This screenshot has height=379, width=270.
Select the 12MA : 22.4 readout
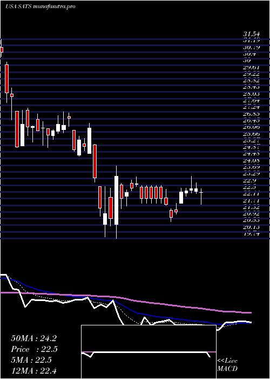(33, 370)
